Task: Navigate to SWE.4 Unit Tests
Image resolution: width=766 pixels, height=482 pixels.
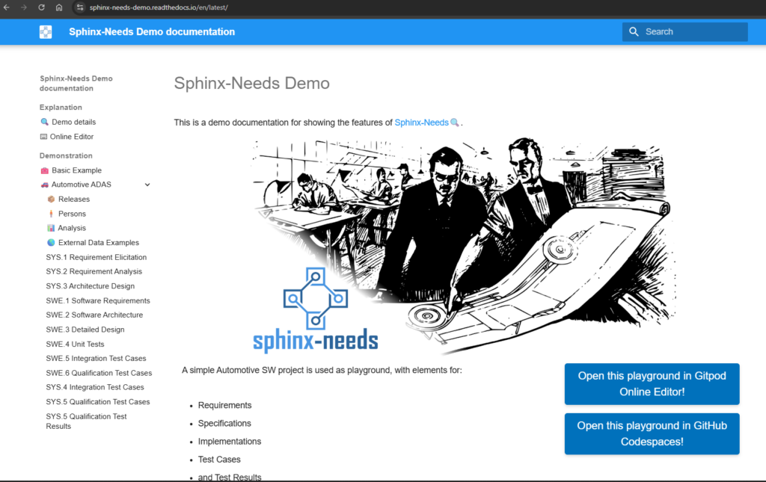Action: click(75, 344)
